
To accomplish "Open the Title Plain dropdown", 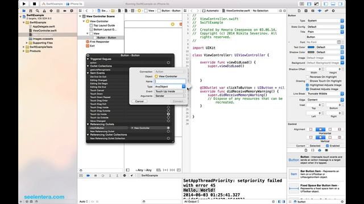I will pos(325,32).
